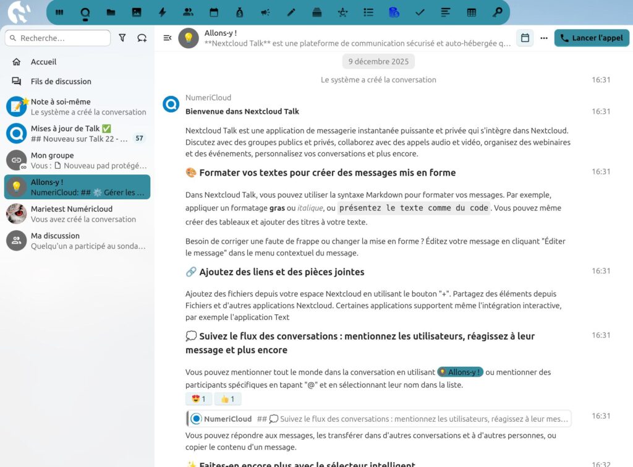Image resolution: width=633 pixels, height=467 pixels.
Task: Open the Passwords key app
Action: click(497, 12)
